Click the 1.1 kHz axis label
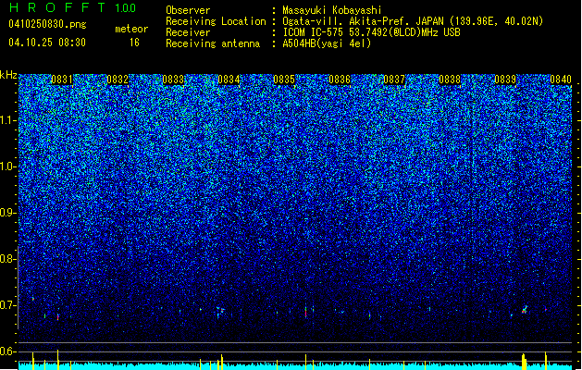 pyautogui.click(x=8, y=120)
